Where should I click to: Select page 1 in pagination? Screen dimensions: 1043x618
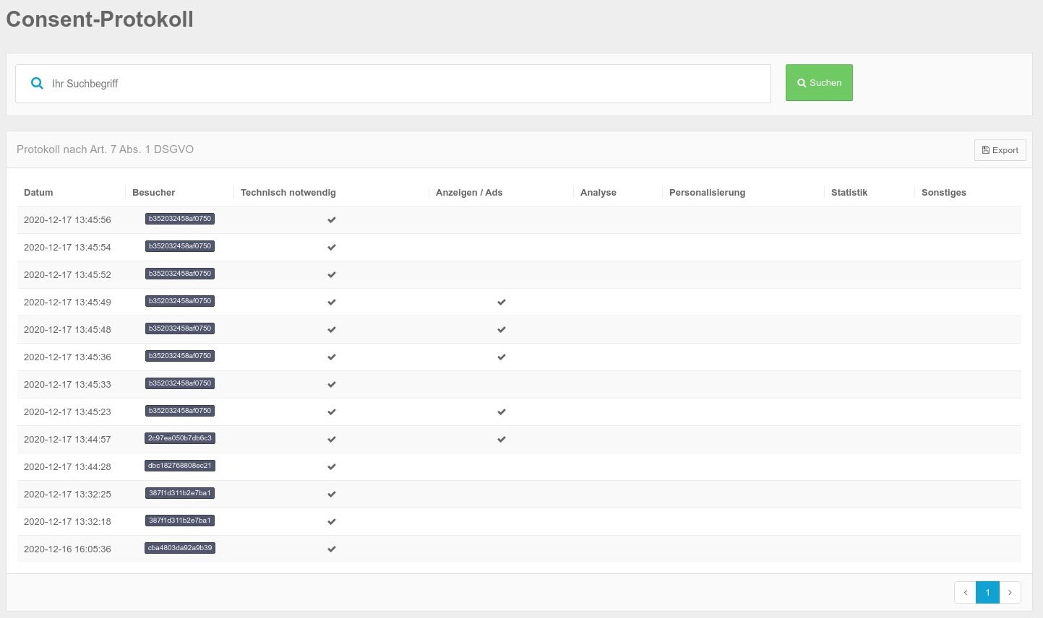(x=987, y=593)
